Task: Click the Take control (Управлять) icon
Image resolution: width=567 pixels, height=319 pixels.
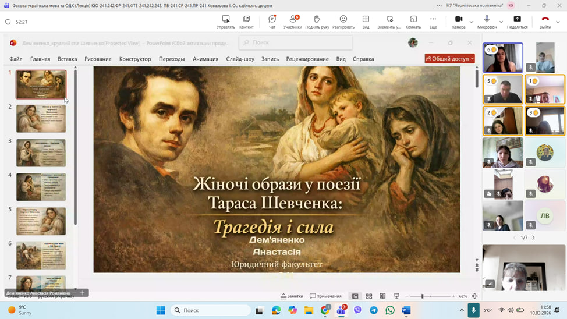Action: coord(226,22)
